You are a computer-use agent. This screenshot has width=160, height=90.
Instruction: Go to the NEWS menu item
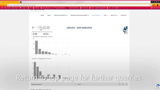click(49, 15)
